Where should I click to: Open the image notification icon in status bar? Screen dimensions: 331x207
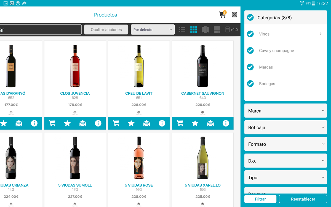6,3
